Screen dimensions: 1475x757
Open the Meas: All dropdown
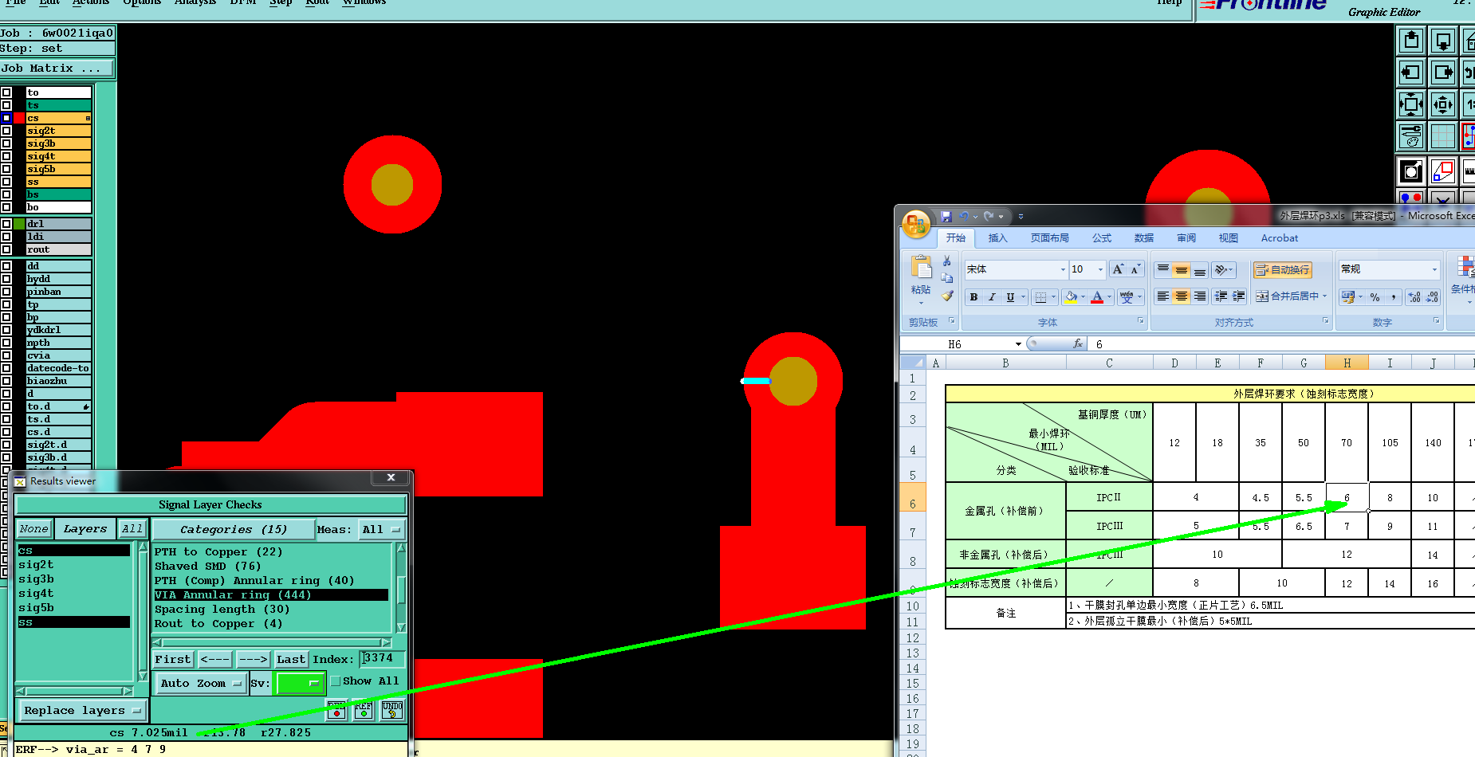(x=381, y=529)
